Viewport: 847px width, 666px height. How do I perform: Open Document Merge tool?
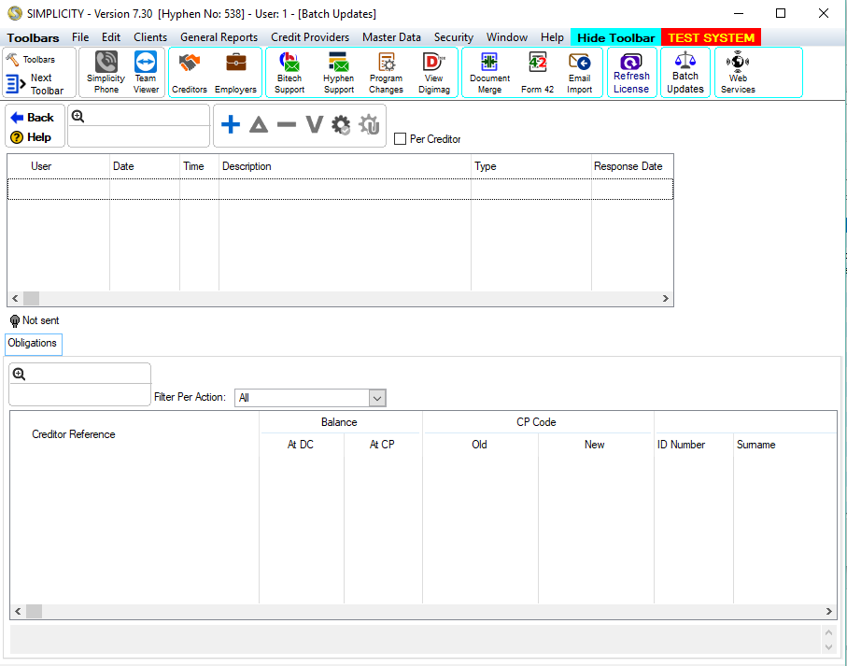(x=489, y=72)
